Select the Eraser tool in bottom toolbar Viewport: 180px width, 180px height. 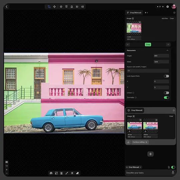(x=77, y=173)
